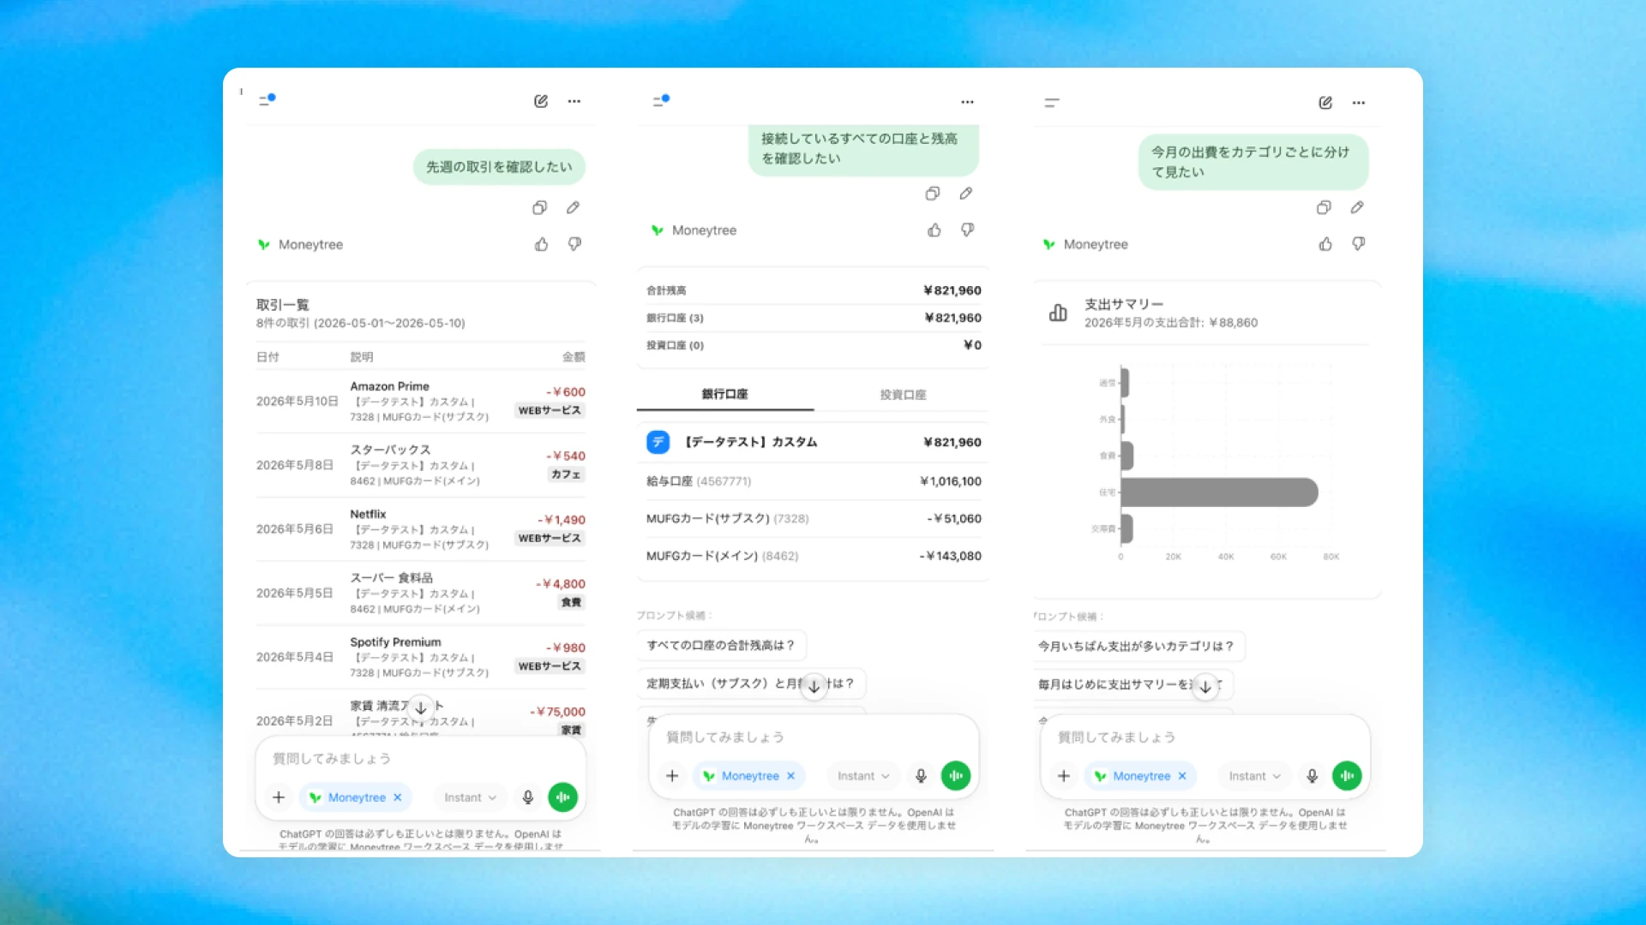Edit the monthly spending category message
This screenshot has width=1646, height=925.
tap(1357, 207)
